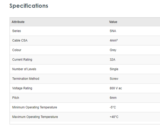160x128 pixels.
Task: Select the Termination Method label
Action: [26, 79]
